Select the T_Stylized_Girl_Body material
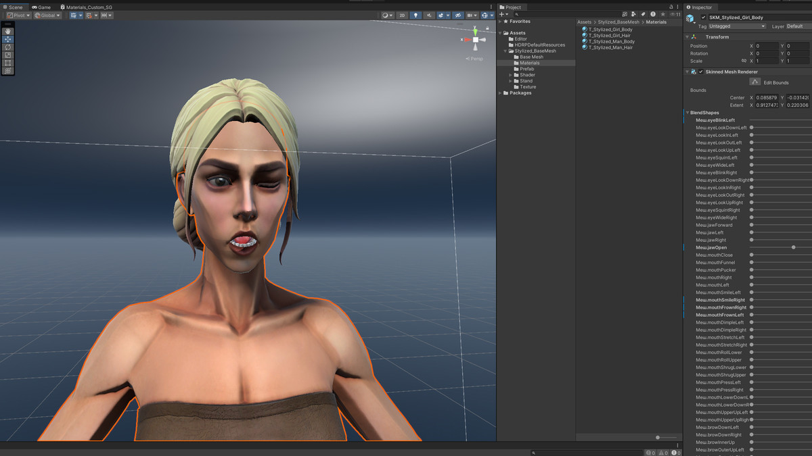 [x=607, y=30]
